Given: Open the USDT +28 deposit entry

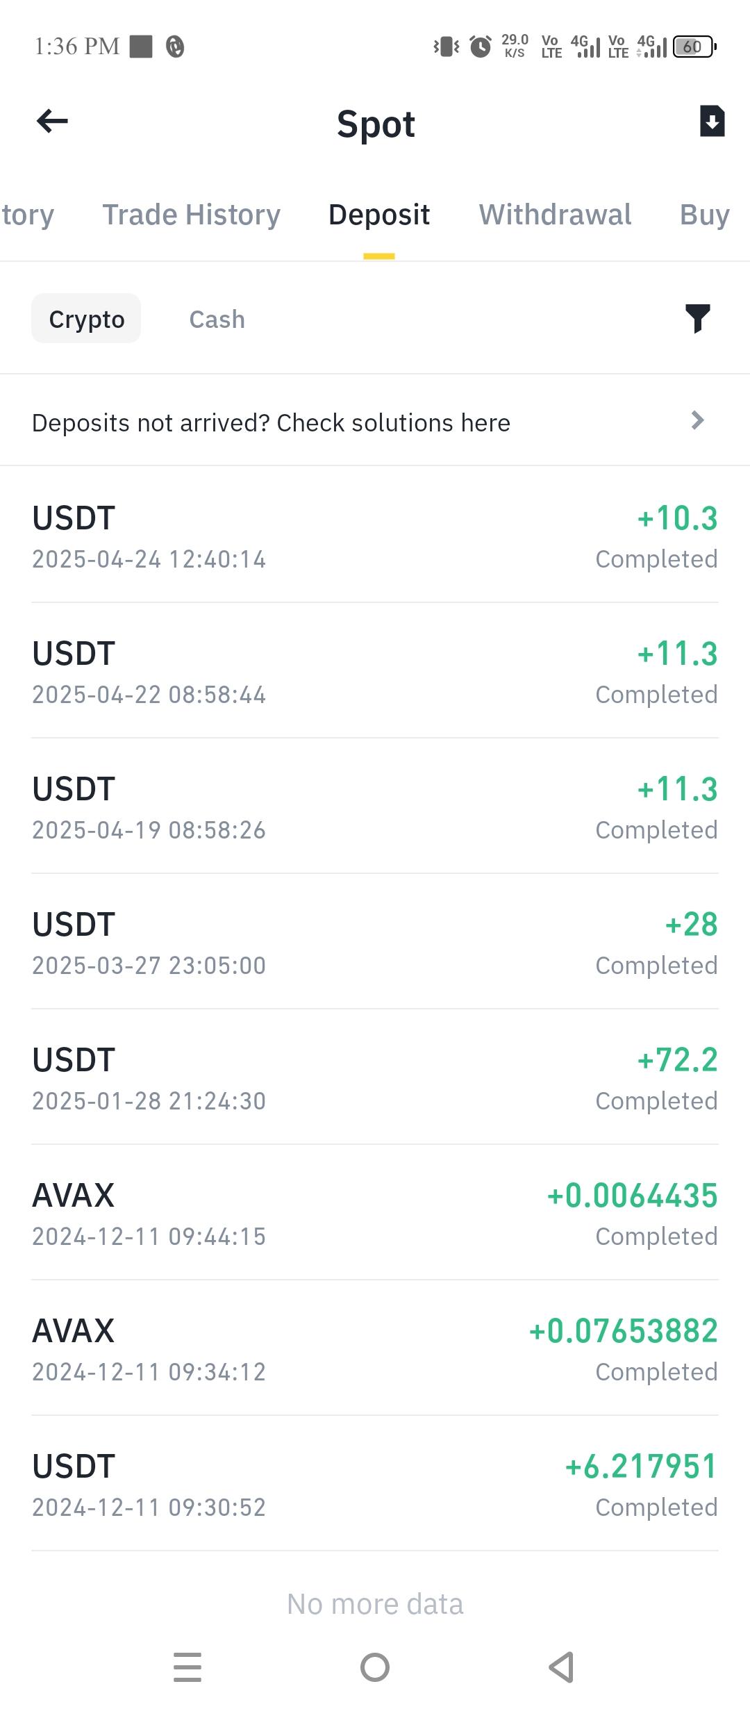Looking at the screenshot, I should click(375, 943).
